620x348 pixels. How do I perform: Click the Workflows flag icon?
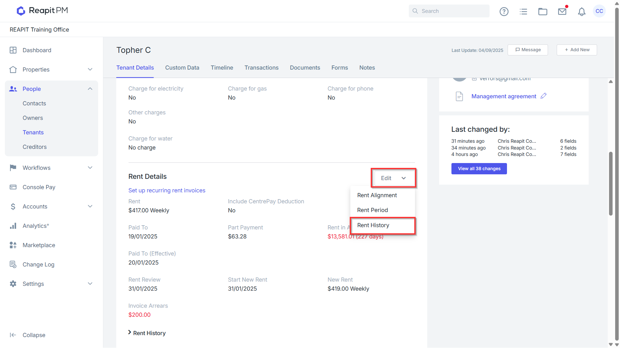tap(13, 168)
